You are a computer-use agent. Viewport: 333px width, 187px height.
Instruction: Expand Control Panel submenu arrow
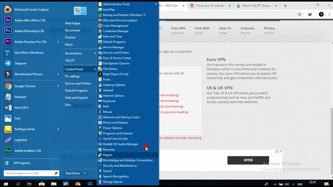tap(95, 69)
